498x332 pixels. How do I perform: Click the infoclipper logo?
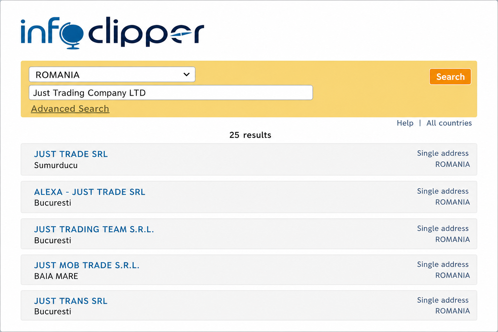point(113,32)
